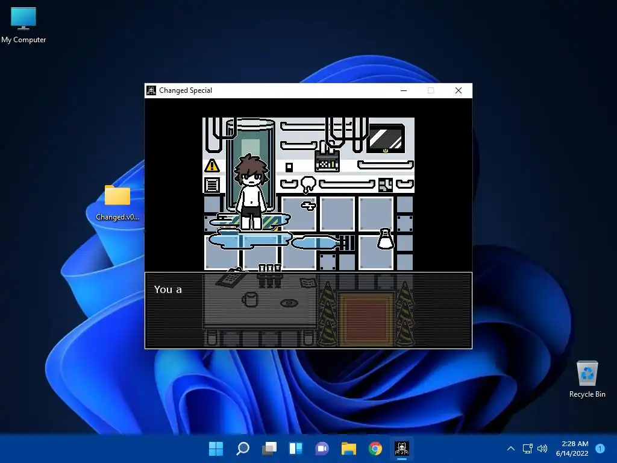Viewport: 617px width, 463px height.
Task: Click the white flask on lab floor
Action: click(385, 239)
